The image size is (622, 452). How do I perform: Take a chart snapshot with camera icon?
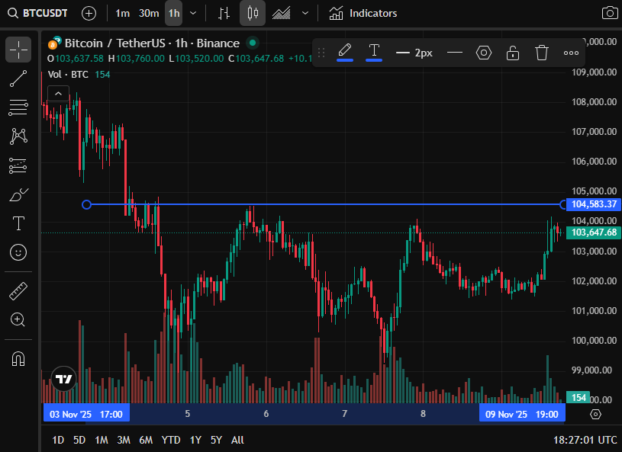pyautogui.click(x=610, y=13)
